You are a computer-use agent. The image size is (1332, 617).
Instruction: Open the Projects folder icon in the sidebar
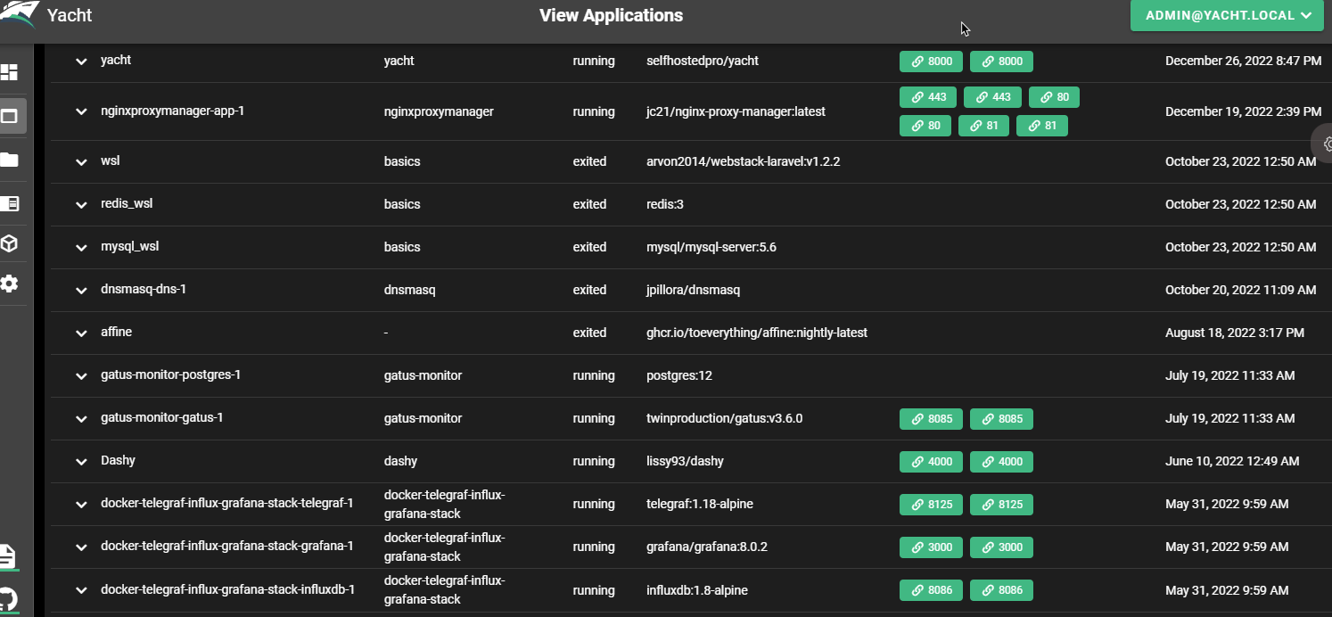[9, 160]
